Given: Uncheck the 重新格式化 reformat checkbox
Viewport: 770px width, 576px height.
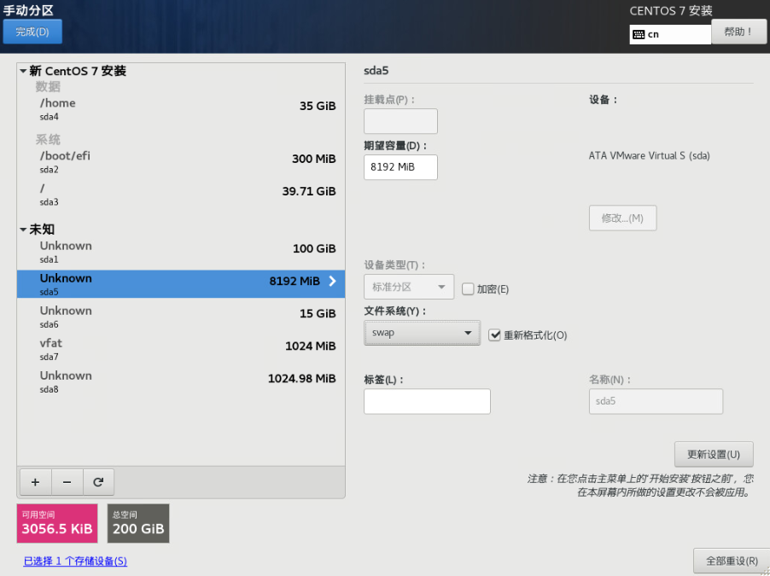Looking at the screenshot, I should (494, 335).
